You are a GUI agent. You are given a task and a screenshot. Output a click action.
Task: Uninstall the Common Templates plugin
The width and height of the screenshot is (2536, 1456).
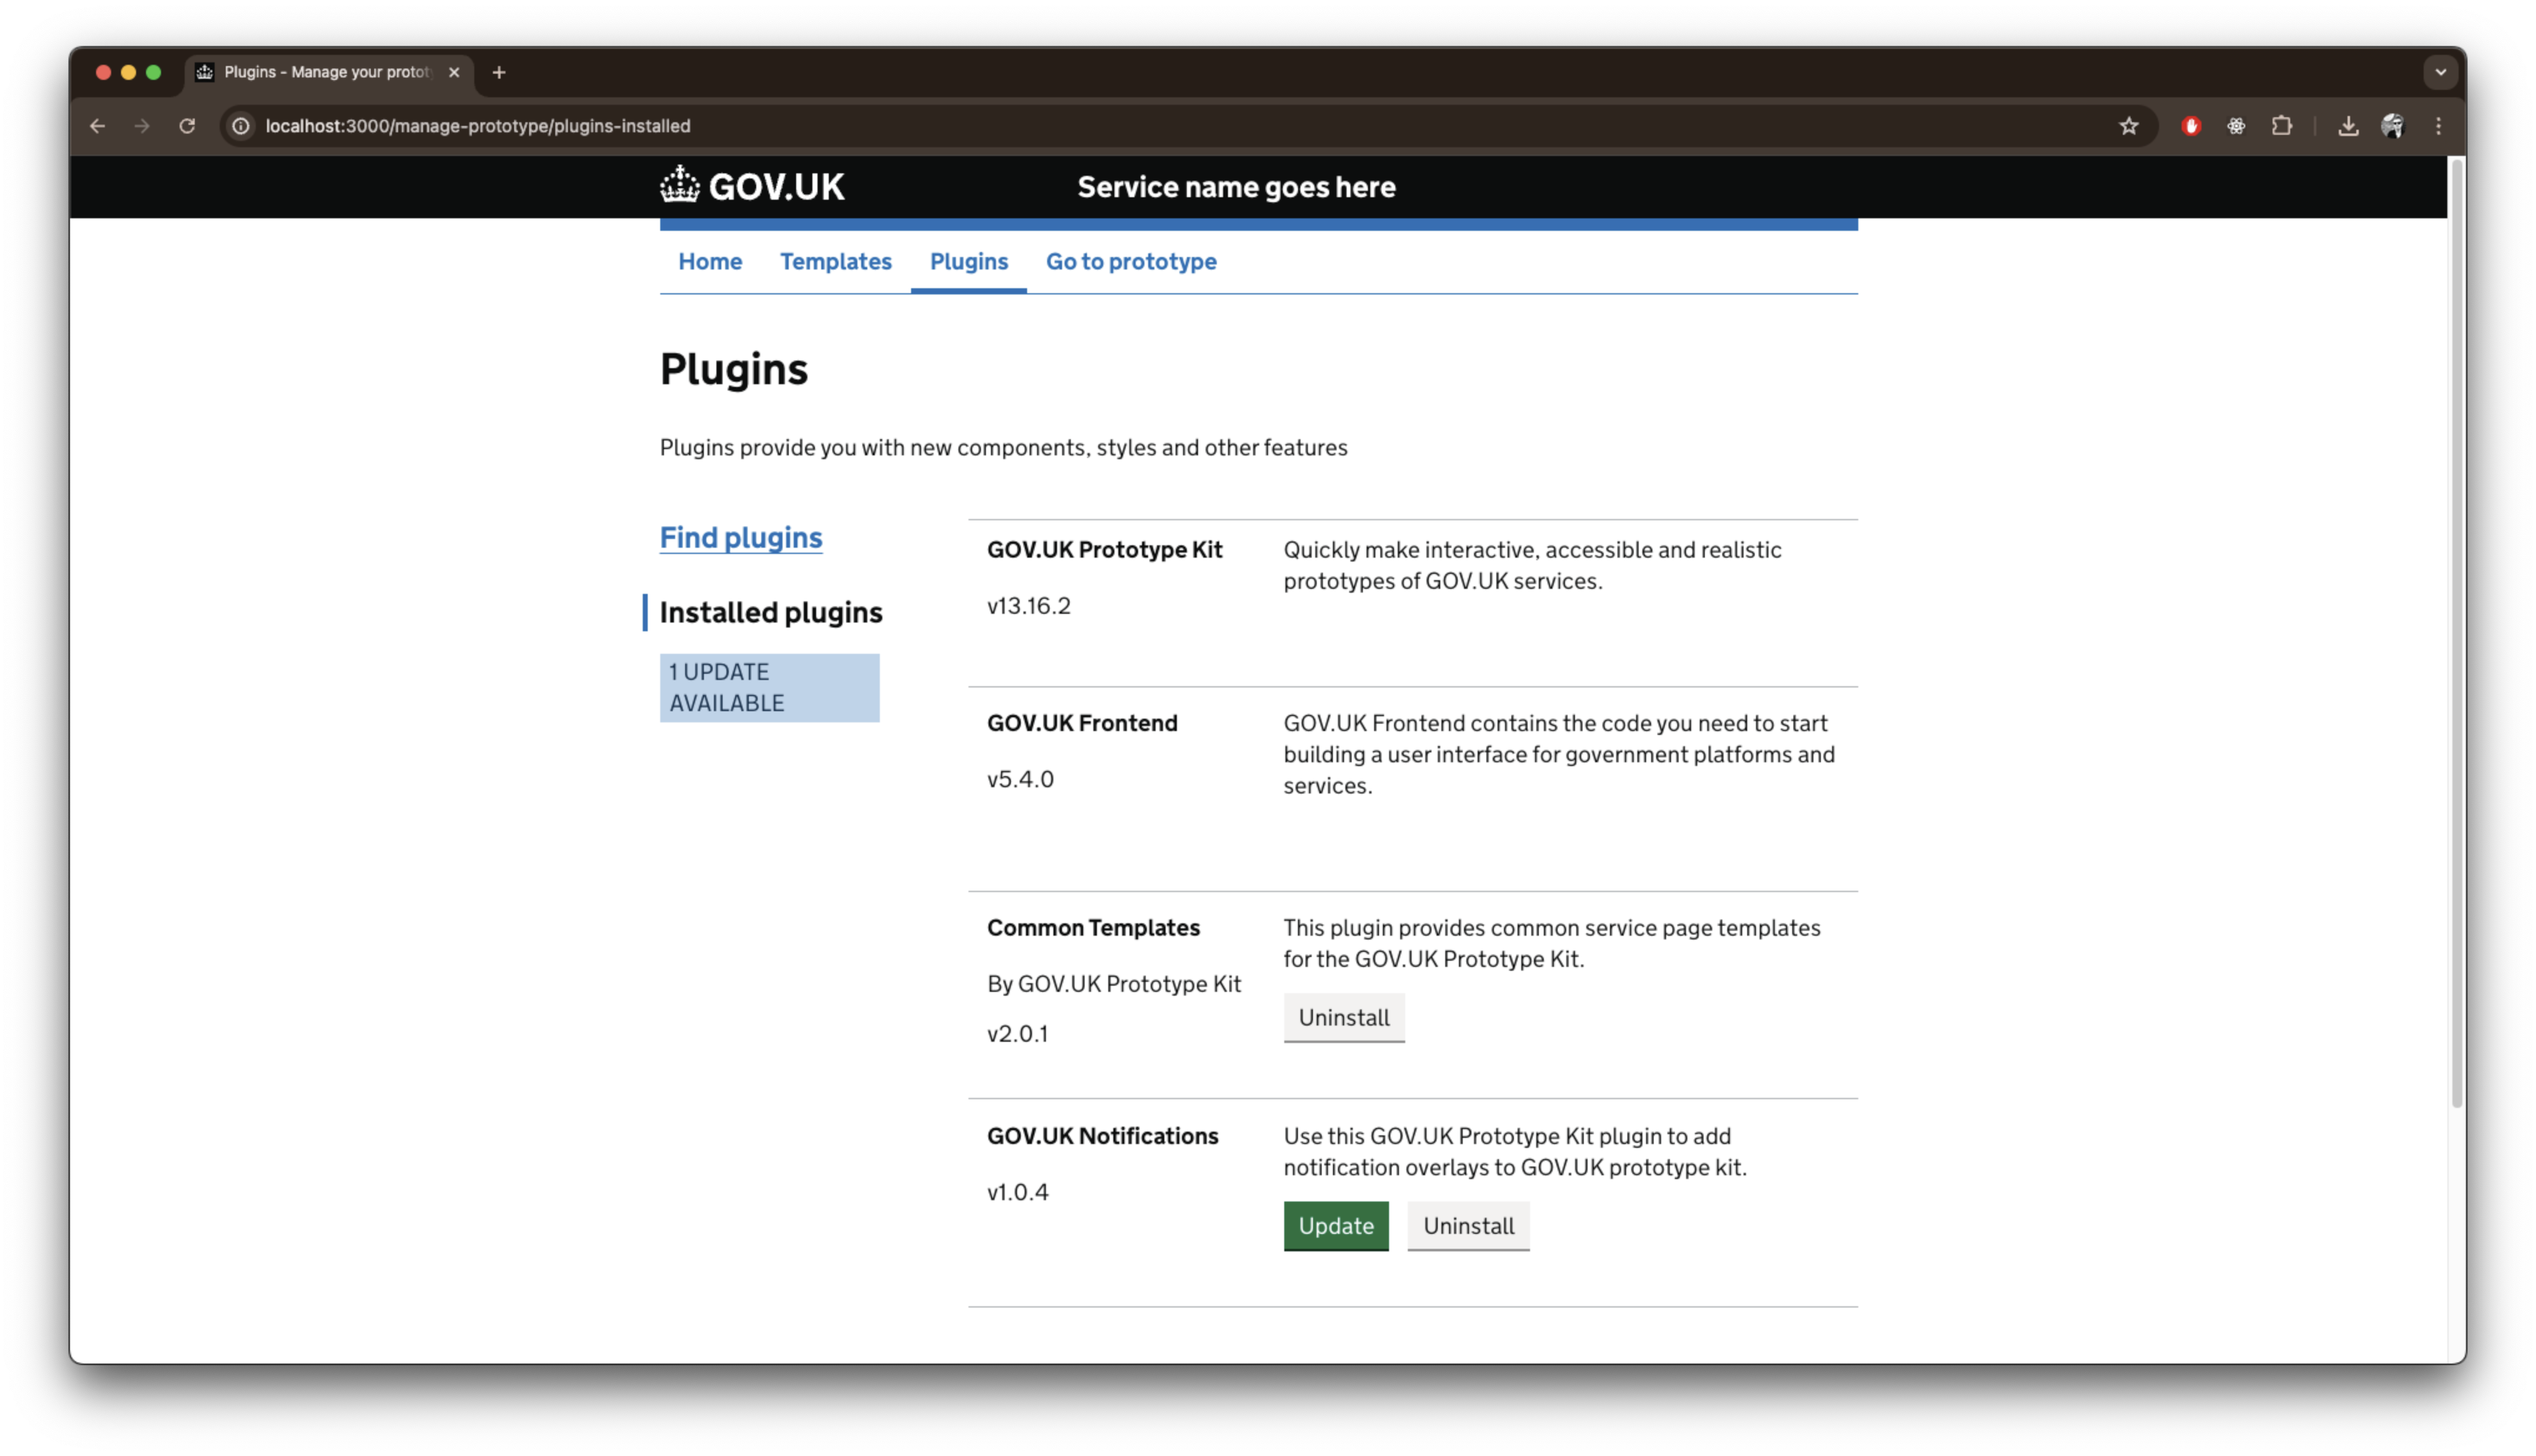point(1343,1017)
